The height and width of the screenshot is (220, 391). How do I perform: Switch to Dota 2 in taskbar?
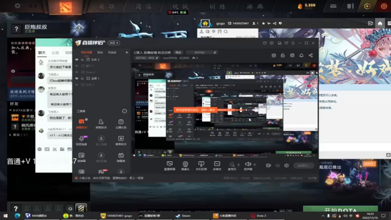[x=259, y=216]
